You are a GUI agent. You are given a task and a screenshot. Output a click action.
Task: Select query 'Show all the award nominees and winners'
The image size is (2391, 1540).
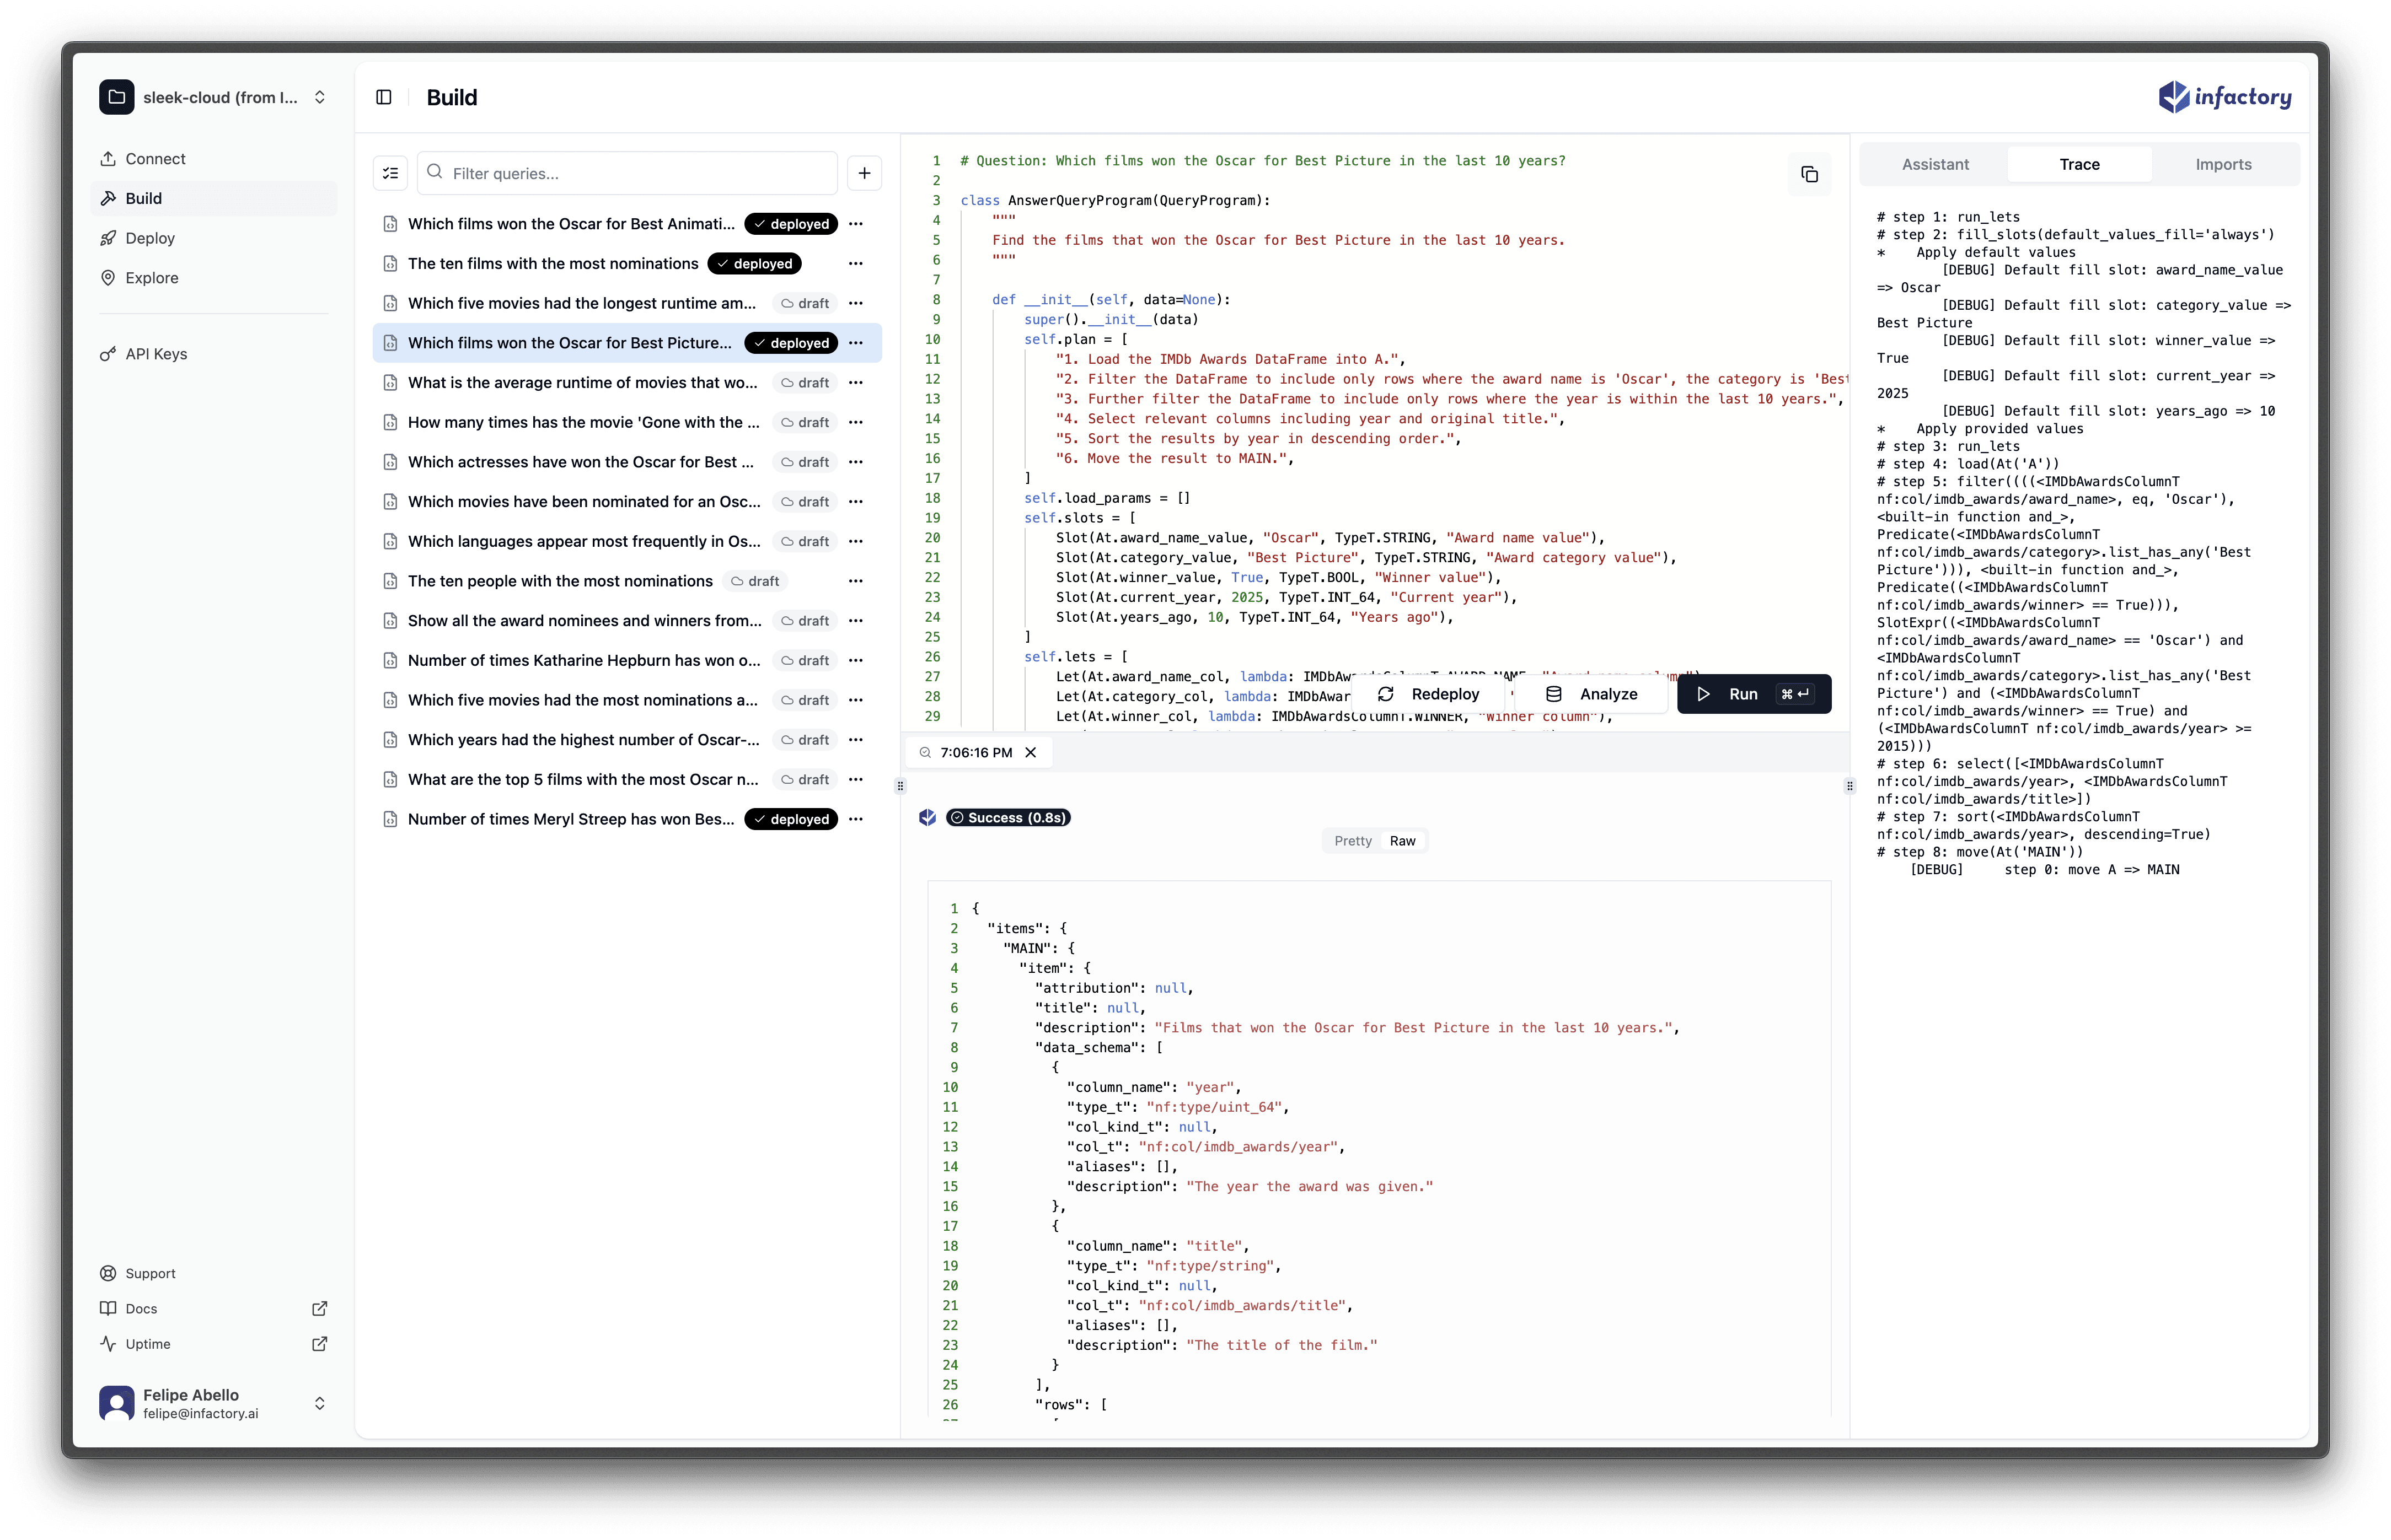point(585,620)
